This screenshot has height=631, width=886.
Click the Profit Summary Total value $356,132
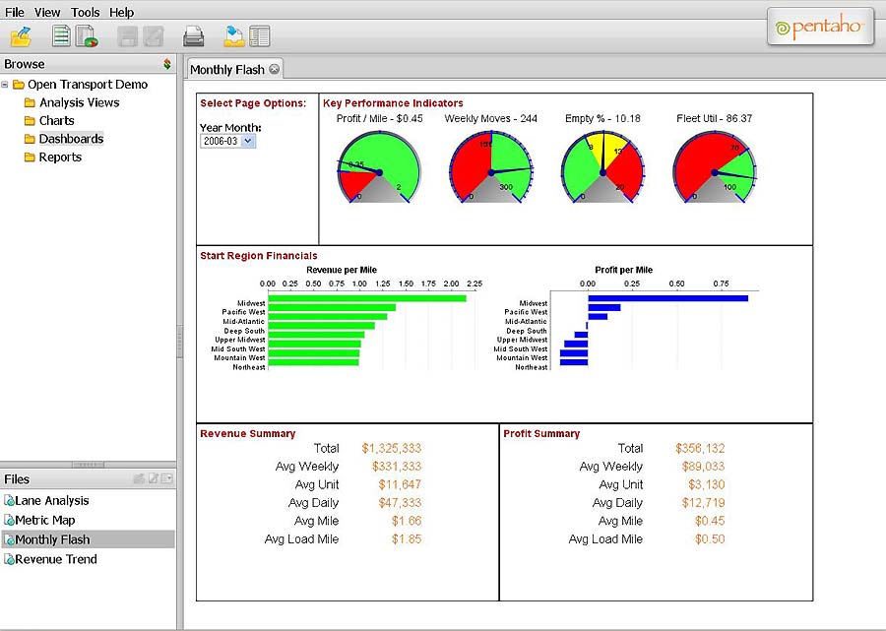(700, 449)
